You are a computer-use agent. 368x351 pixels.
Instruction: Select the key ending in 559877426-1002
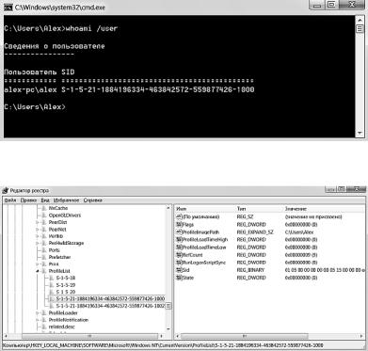[110, 306]
